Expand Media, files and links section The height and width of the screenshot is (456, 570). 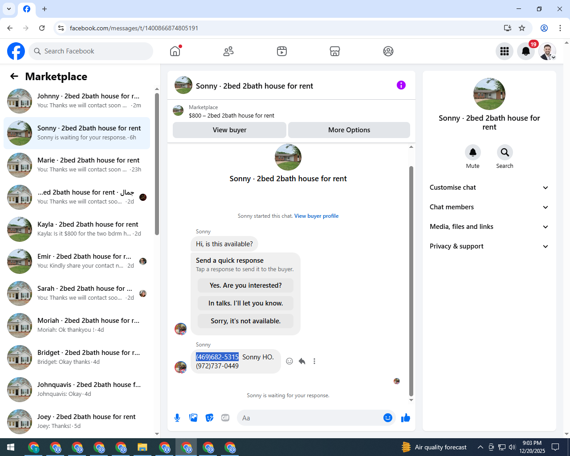(489, 227)
